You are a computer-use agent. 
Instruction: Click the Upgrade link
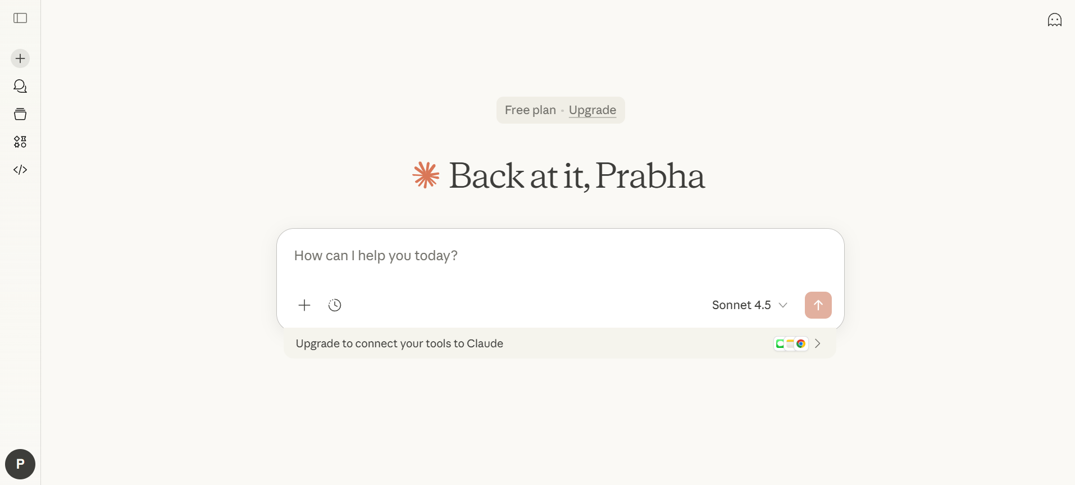point(592,110)
